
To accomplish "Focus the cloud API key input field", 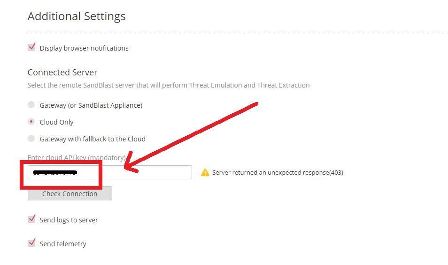I will click(x=110, y=172).
